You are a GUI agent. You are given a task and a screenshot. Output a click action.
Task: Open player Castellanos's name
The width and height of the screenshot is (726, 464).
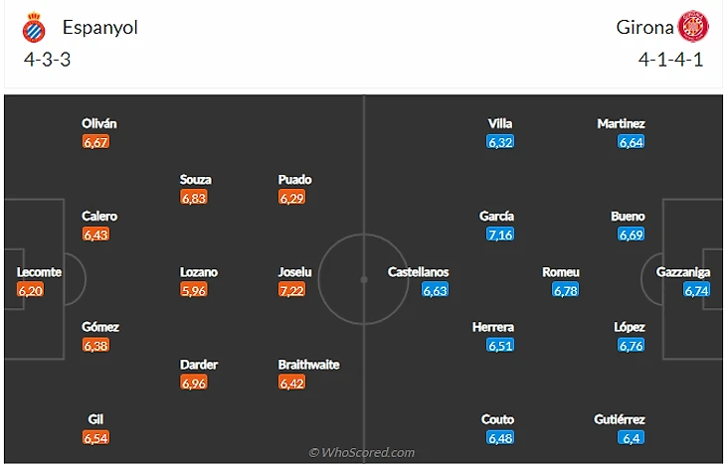click(x=418, y=272)
